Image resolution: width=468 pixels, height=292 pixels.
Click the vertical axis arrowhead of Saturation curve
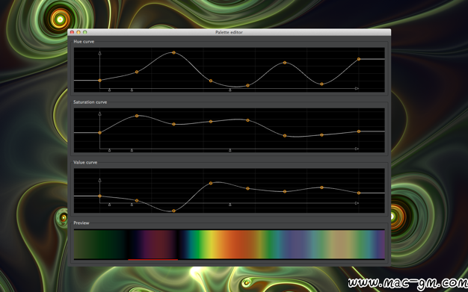point(99,114)
